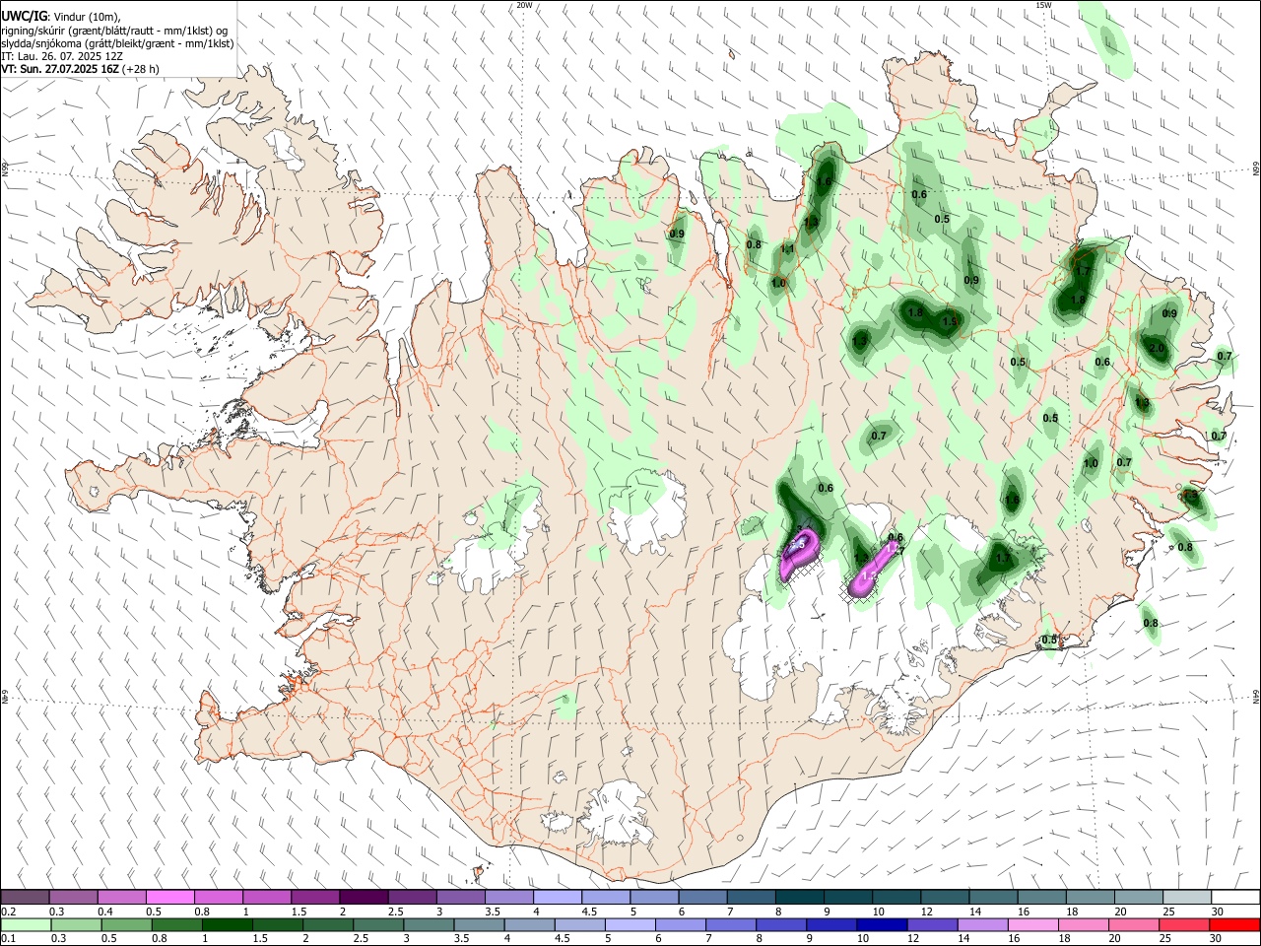Click the "0.1" label in the rain legend

(x=8, y=940)
